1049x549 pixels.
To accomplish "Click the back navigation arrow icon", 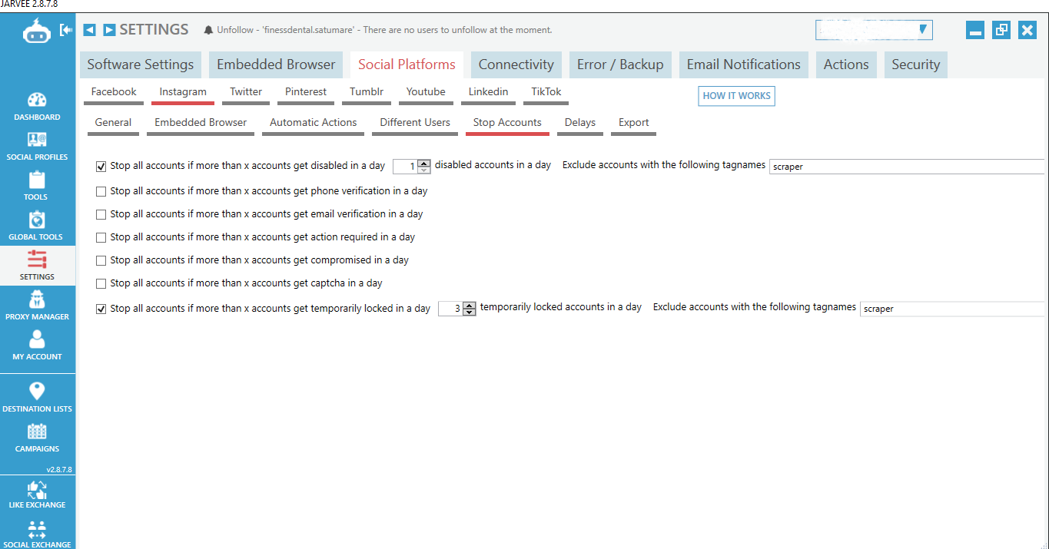I will click(89, 30).
